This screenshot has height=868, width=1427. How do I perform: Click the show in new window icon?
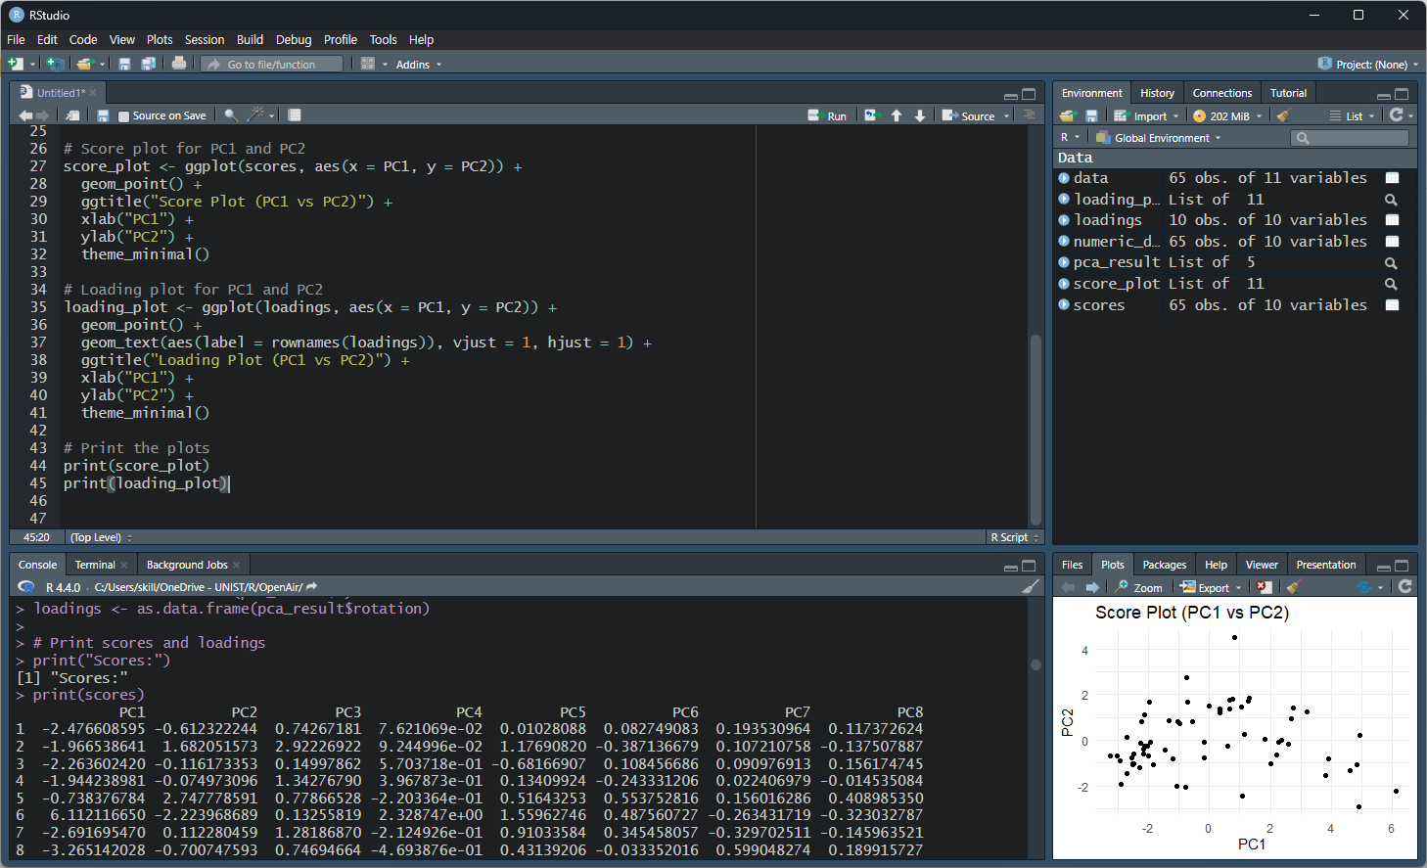tap(73, 115)
